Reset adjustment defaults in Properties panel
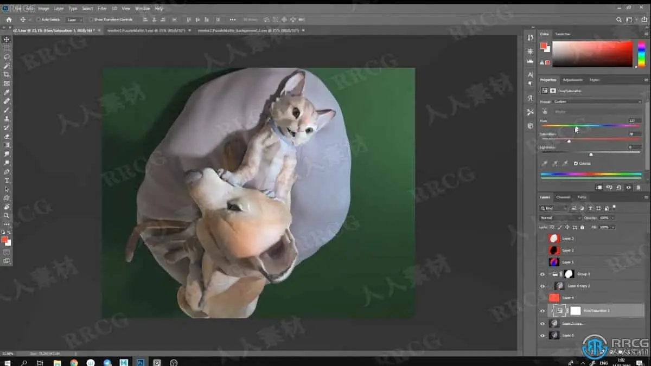This screenshot has width=651, height=366. coord(619,187)
